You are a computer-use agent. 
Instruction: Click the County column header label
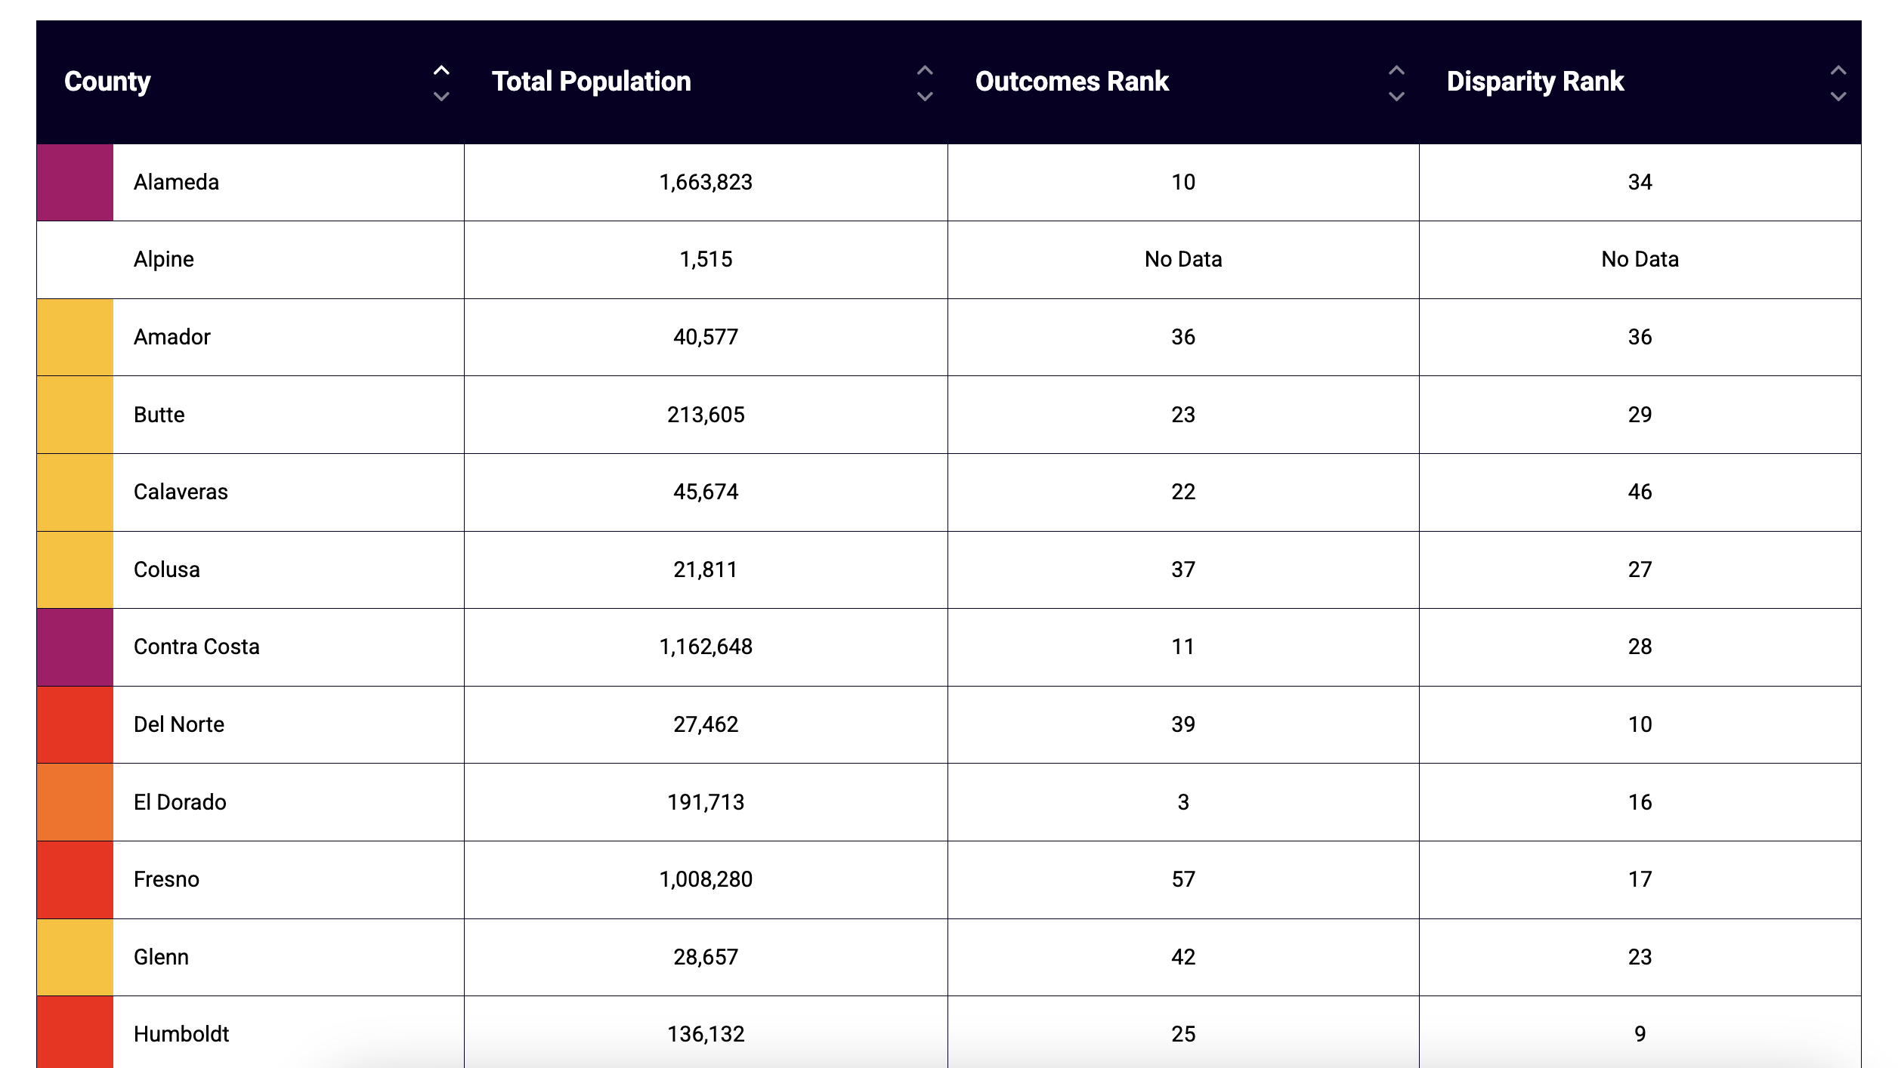tap(107, 82)
